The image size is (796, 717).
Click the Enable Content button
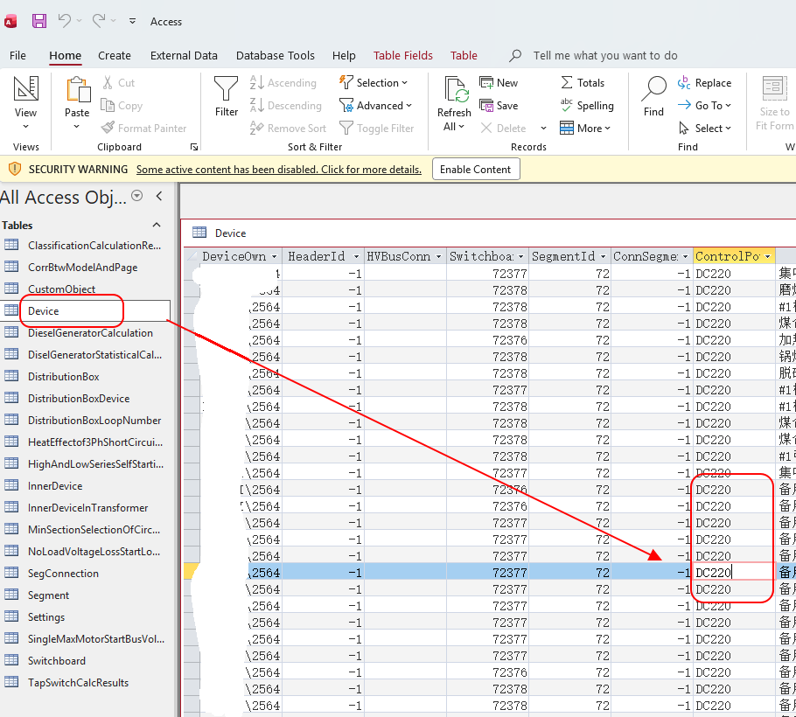[476, 170]
